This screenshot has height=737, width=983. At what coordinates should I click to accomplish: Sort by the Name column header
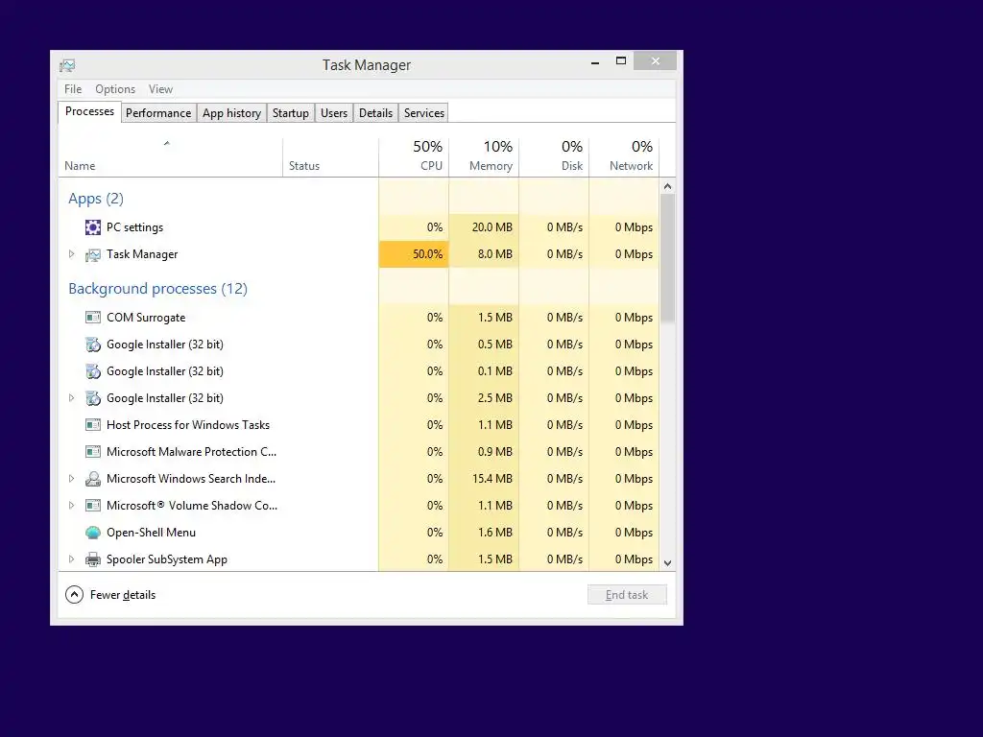coord(171,157)
